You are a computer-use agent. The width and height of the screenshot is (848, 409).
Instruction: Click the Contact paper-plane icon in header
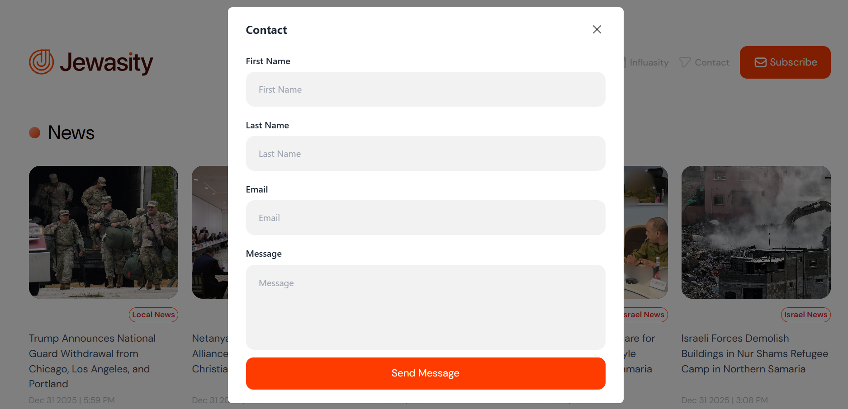point(685,62)
